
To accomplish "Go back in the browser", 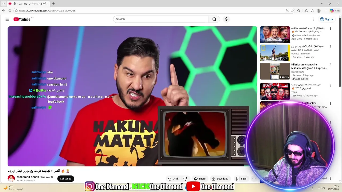I will coord(3,11).
